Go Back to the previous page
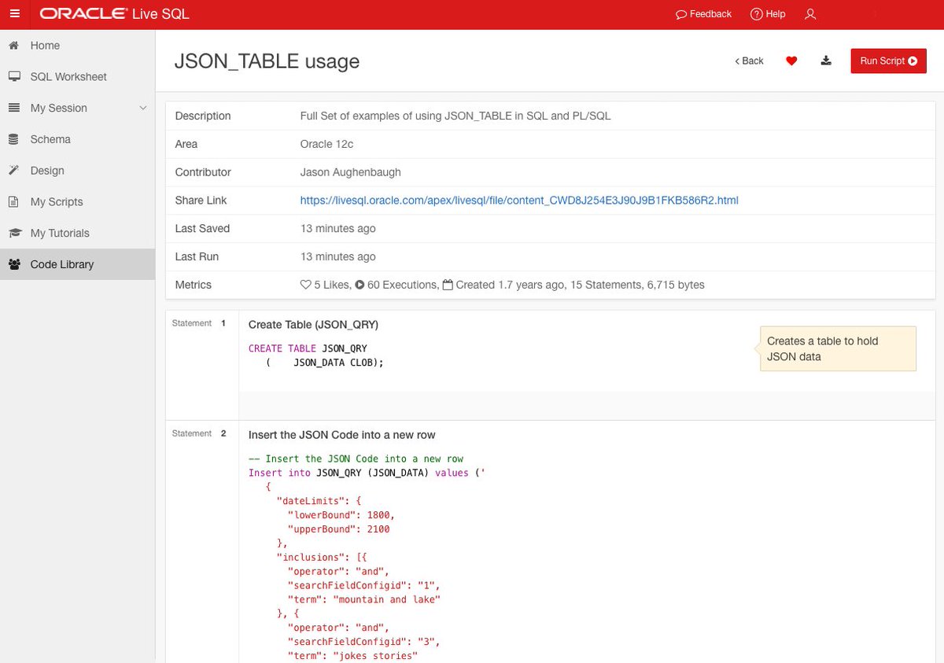Viewport: 944px width, 663px height. click(x=750, y=61)
